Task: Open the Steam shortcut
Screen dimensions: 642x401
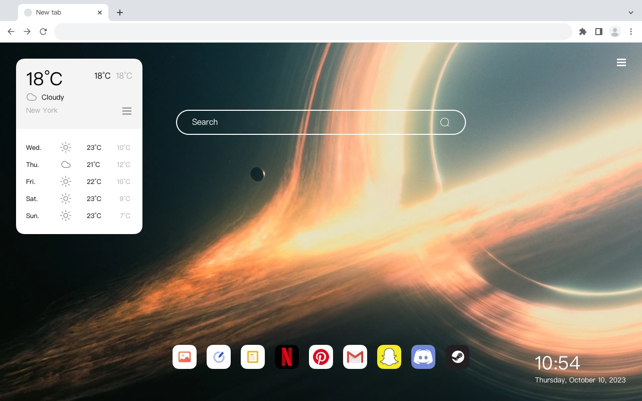Action: pos(457,357)
